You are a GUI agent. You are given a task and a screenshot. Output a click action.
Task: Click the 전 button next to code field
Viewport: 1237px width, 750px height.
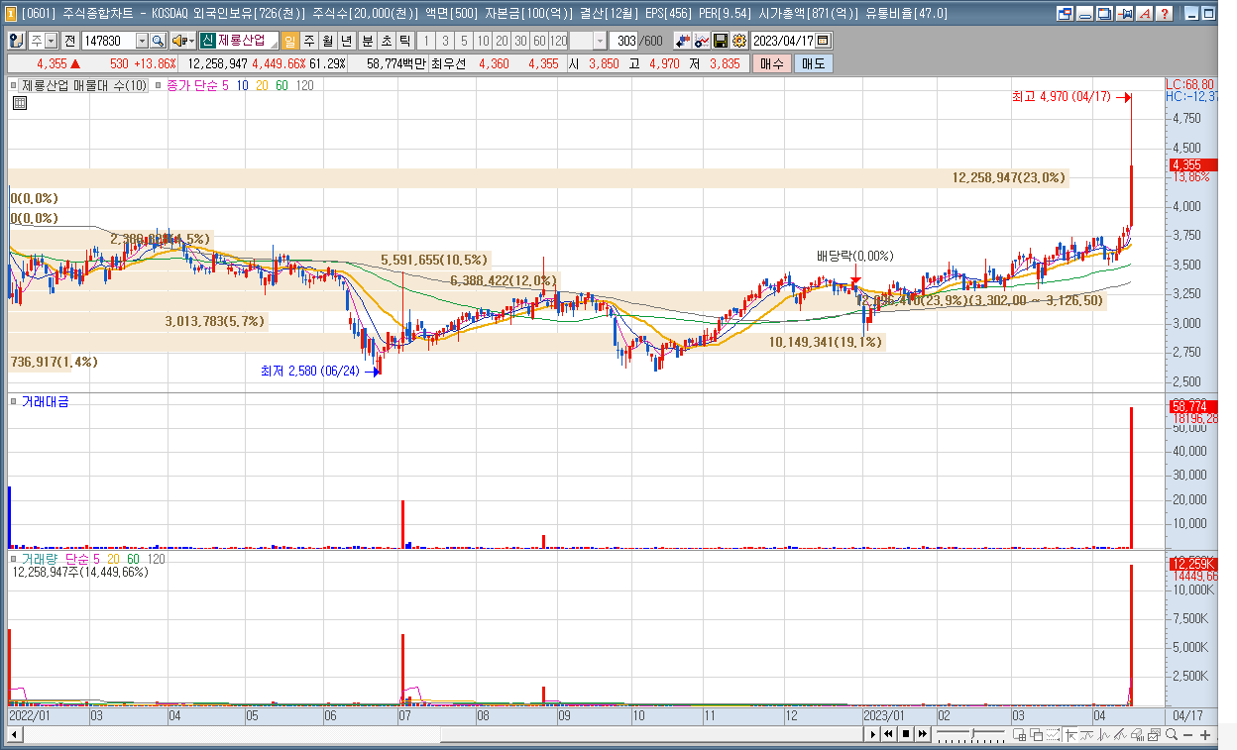[x=69, y=41]
